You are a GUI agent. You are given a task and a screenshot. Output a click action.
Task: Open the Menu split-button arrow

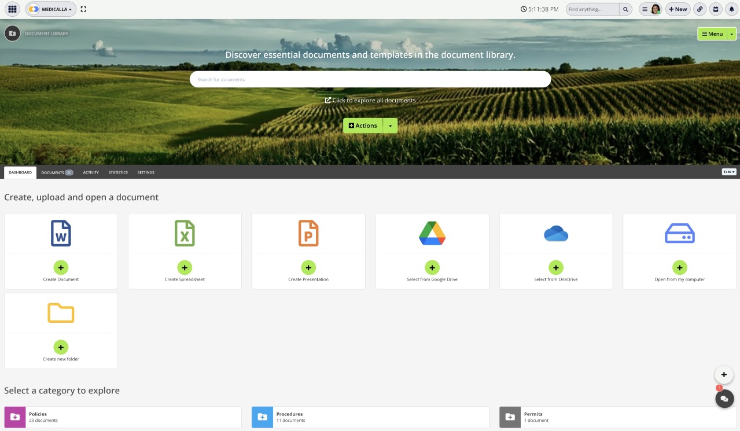click(x=731, y=34)
